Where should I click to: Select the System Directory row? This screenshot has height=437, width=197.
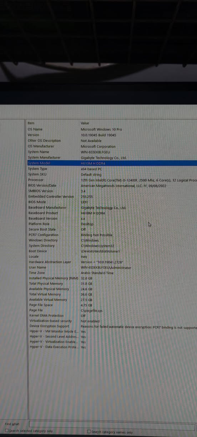point(112,246)
